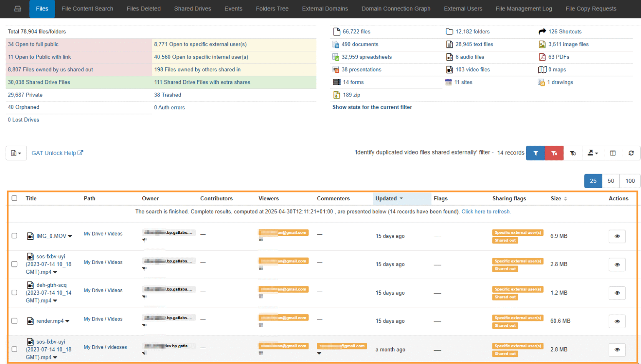View details eye icon for IMG_0.MOV
The image size is (641, 364).
click(x=617, y=236)
